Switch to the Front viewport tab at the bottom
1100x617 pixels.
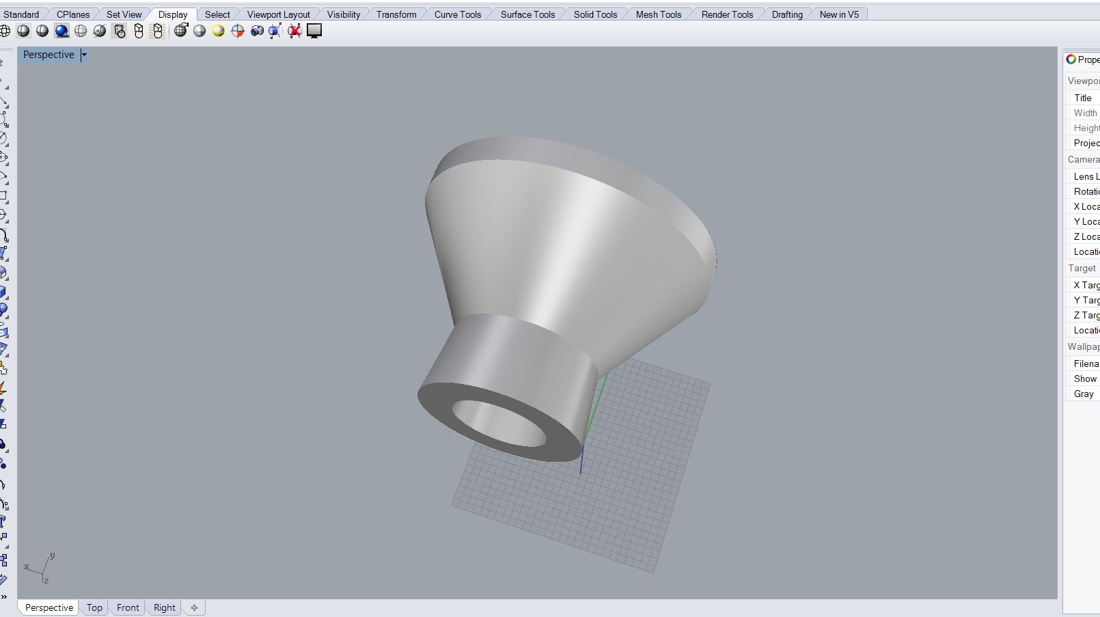click(128, 607)
